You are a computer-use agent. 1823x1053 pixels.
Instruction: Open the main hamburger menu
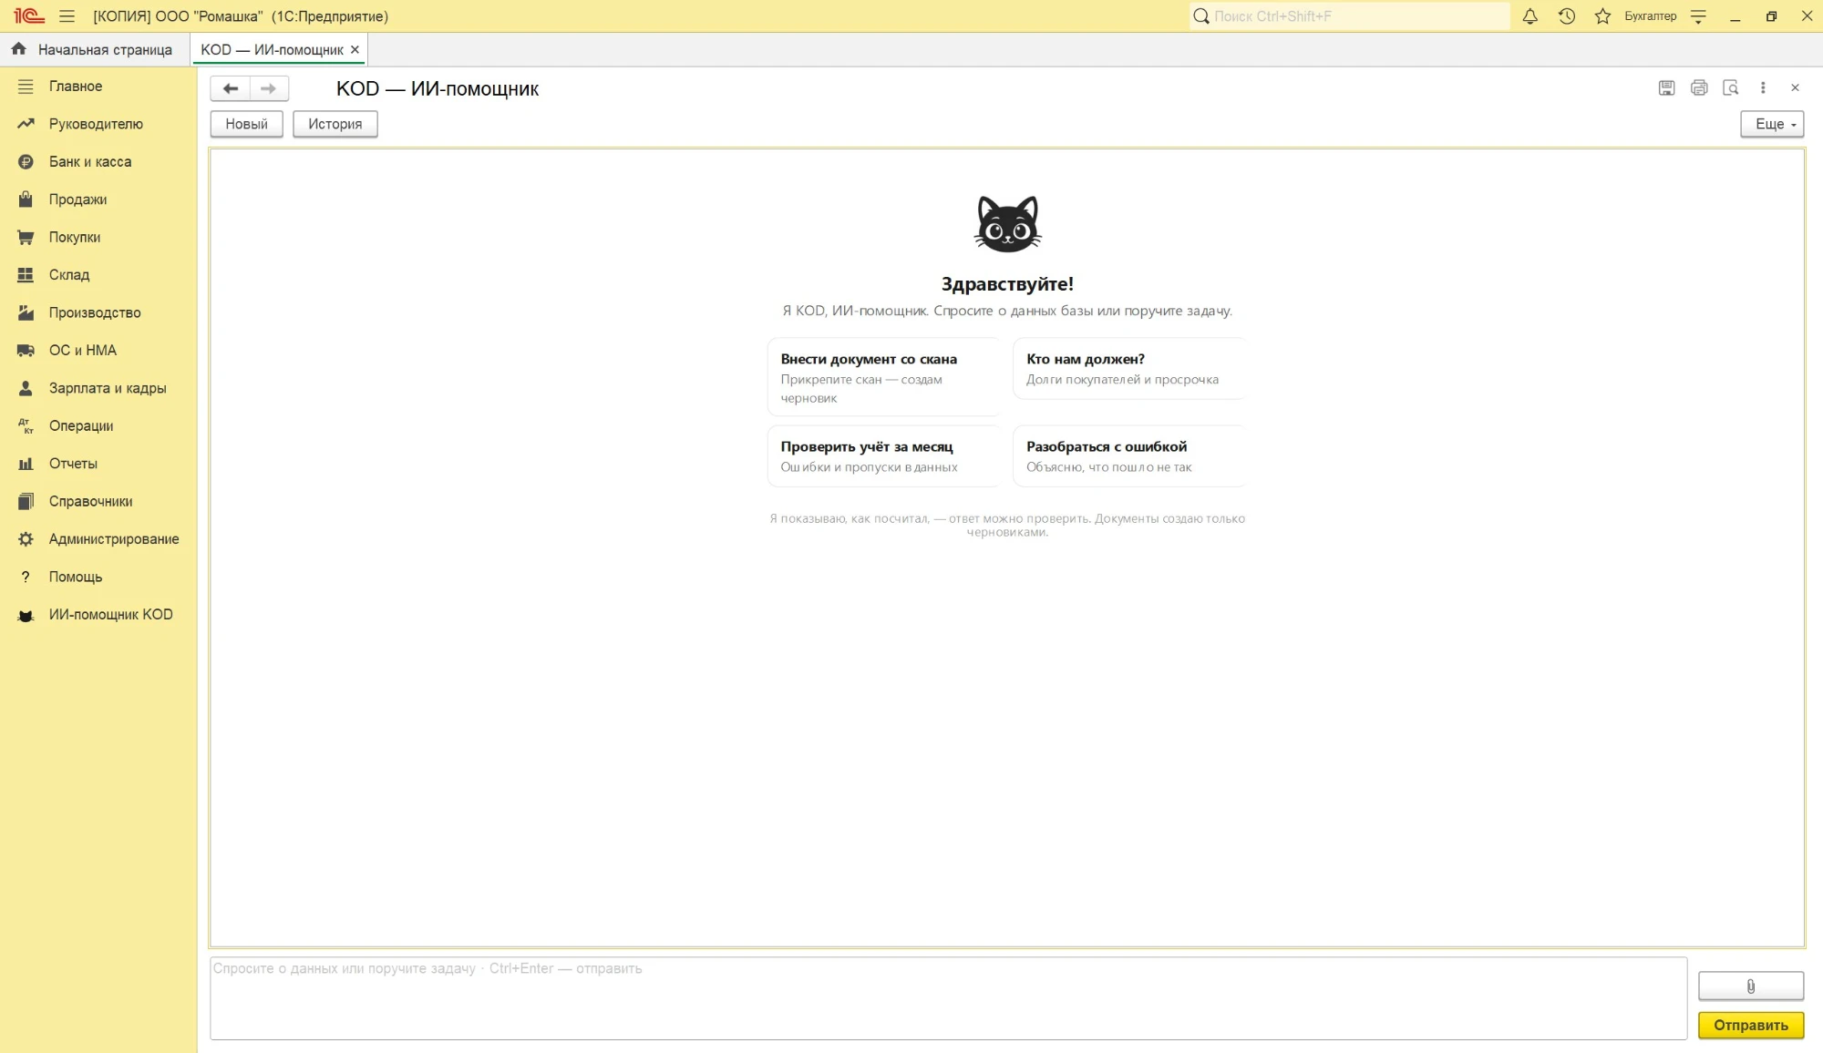[67, 16]
